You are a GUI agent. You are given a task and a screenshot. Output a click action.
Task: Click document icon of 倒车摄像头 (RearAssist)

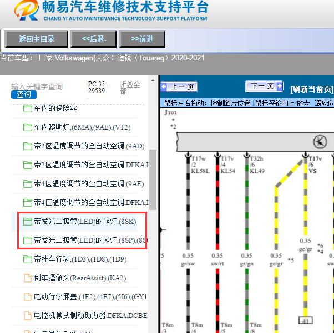click(x=28, y=278)
